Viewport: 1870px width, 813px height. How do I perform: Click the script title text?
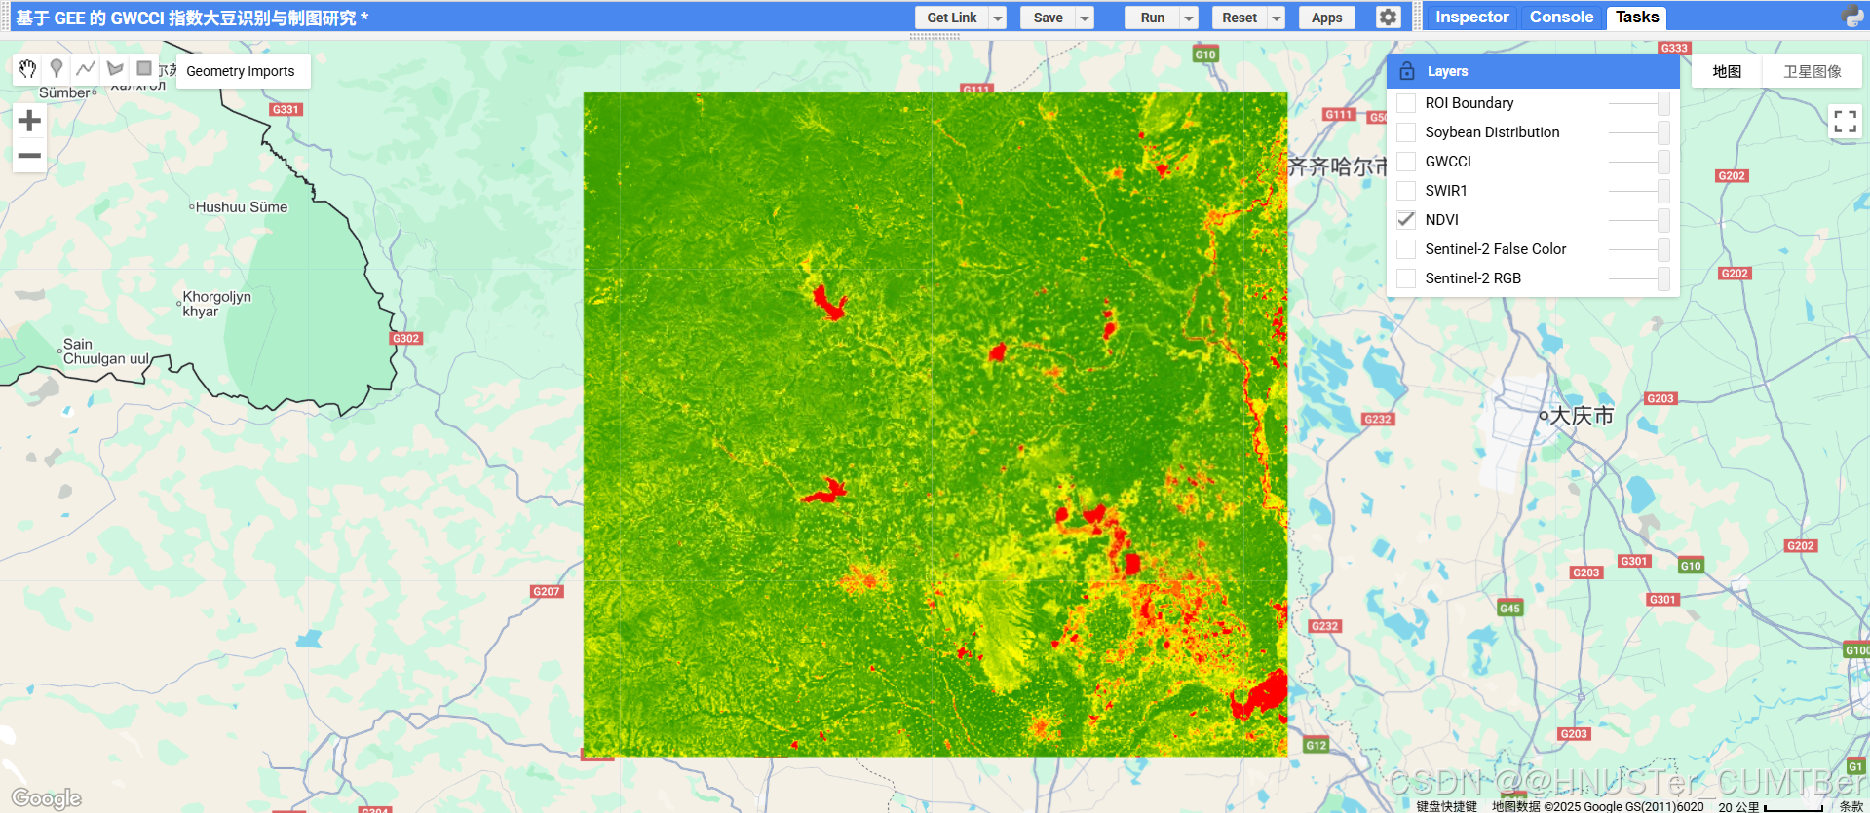pyautogui.click(x=192, y=18)
